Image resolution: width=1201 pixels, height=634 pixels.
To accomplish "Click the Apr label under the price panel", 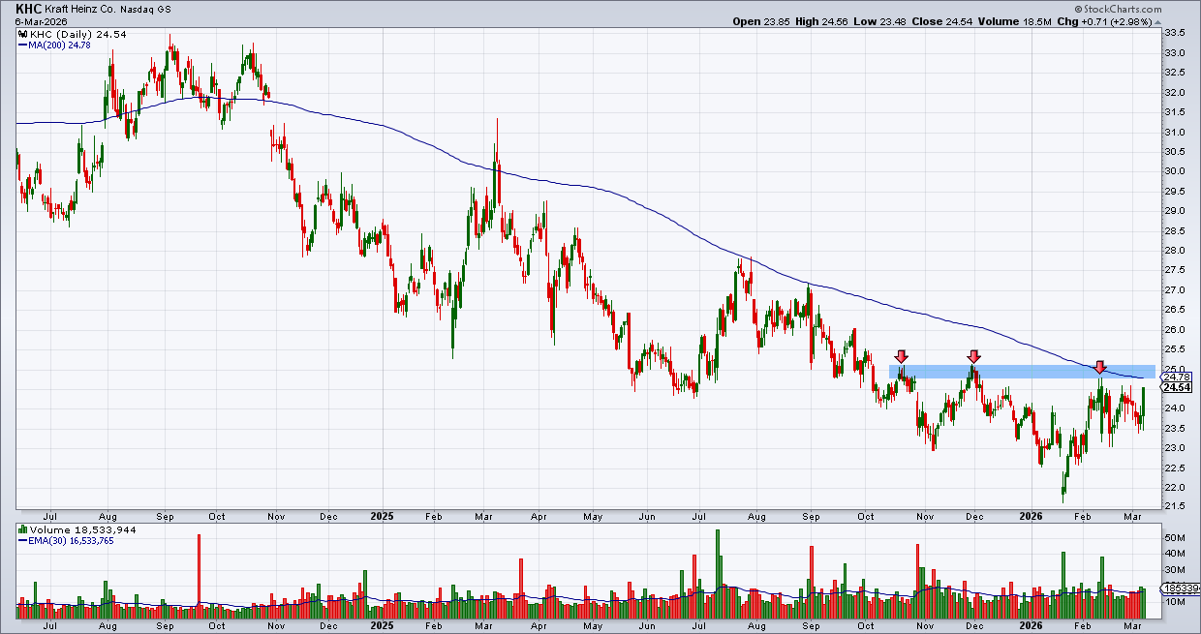I will (539, 517).
